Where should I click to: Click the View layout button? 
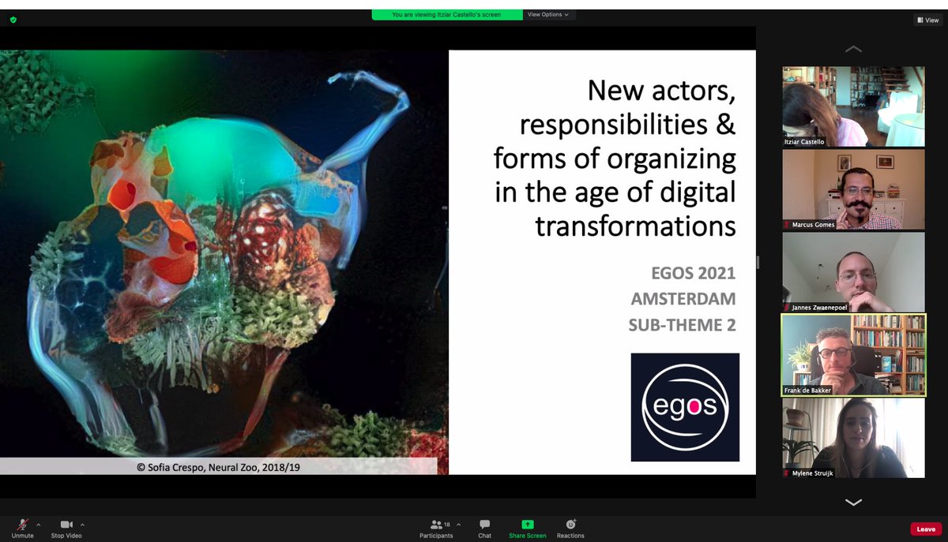click(927, 21)
